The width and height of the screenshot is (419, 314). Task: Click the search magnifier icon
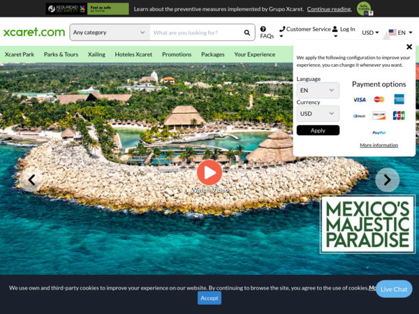click(x=247, y=33)
